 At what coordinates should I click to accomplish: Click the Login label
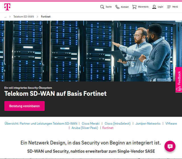[160, 7]
